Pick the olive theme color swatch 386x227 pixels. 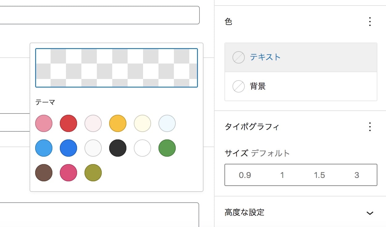pyautogui.click(x=93, y=173)
